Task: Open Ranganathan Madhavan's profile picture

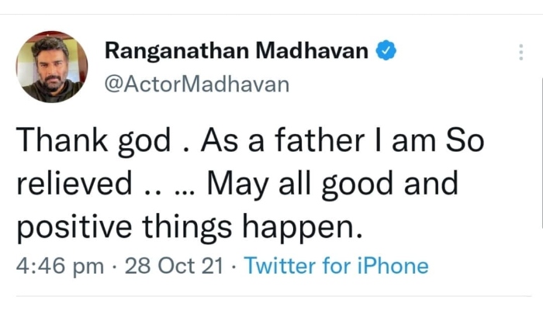Action: (50, 67)
